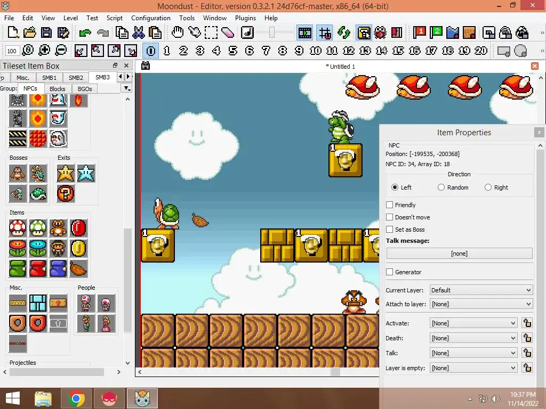Click the Paste clipboard icon
The height and width of the screenshot is (409, 546).
point(155,32)
